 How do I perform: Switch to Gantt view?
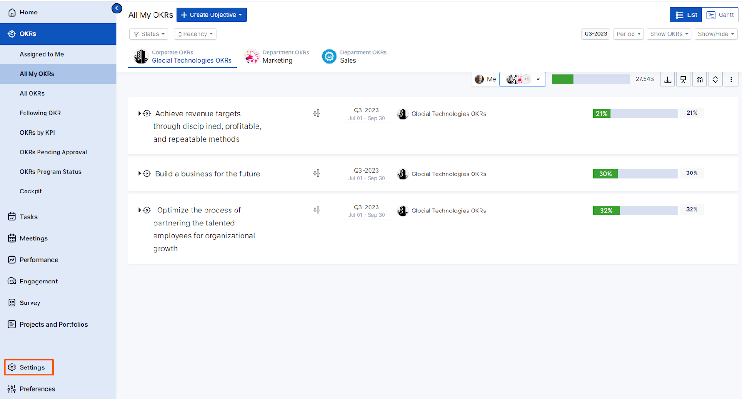720,15
